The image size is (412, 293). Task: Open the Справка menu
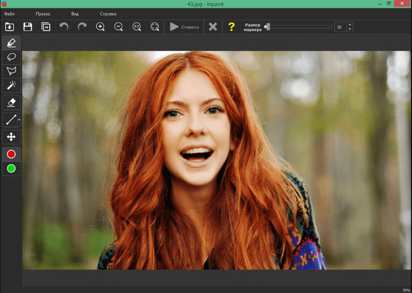click(108, 14)
